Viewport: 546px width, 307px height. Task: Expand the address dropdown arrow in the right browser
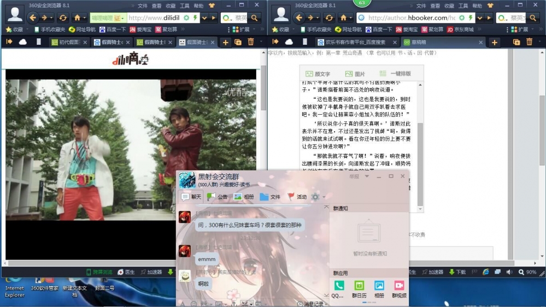coord(480,17)
